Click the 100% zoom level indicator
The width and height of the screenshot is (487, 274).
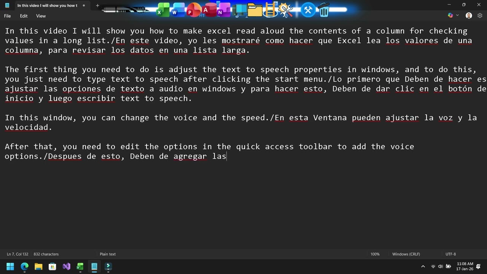[x=375, y=254]
